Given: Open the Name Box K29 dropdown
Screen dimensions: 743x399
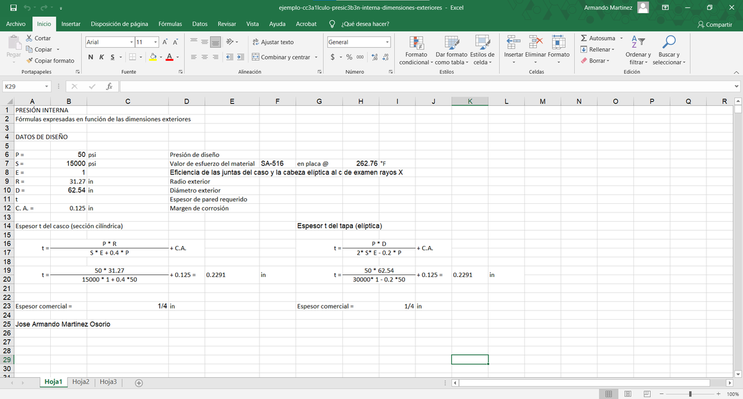Looking at the screenshot, I should [x=46, y=86].
